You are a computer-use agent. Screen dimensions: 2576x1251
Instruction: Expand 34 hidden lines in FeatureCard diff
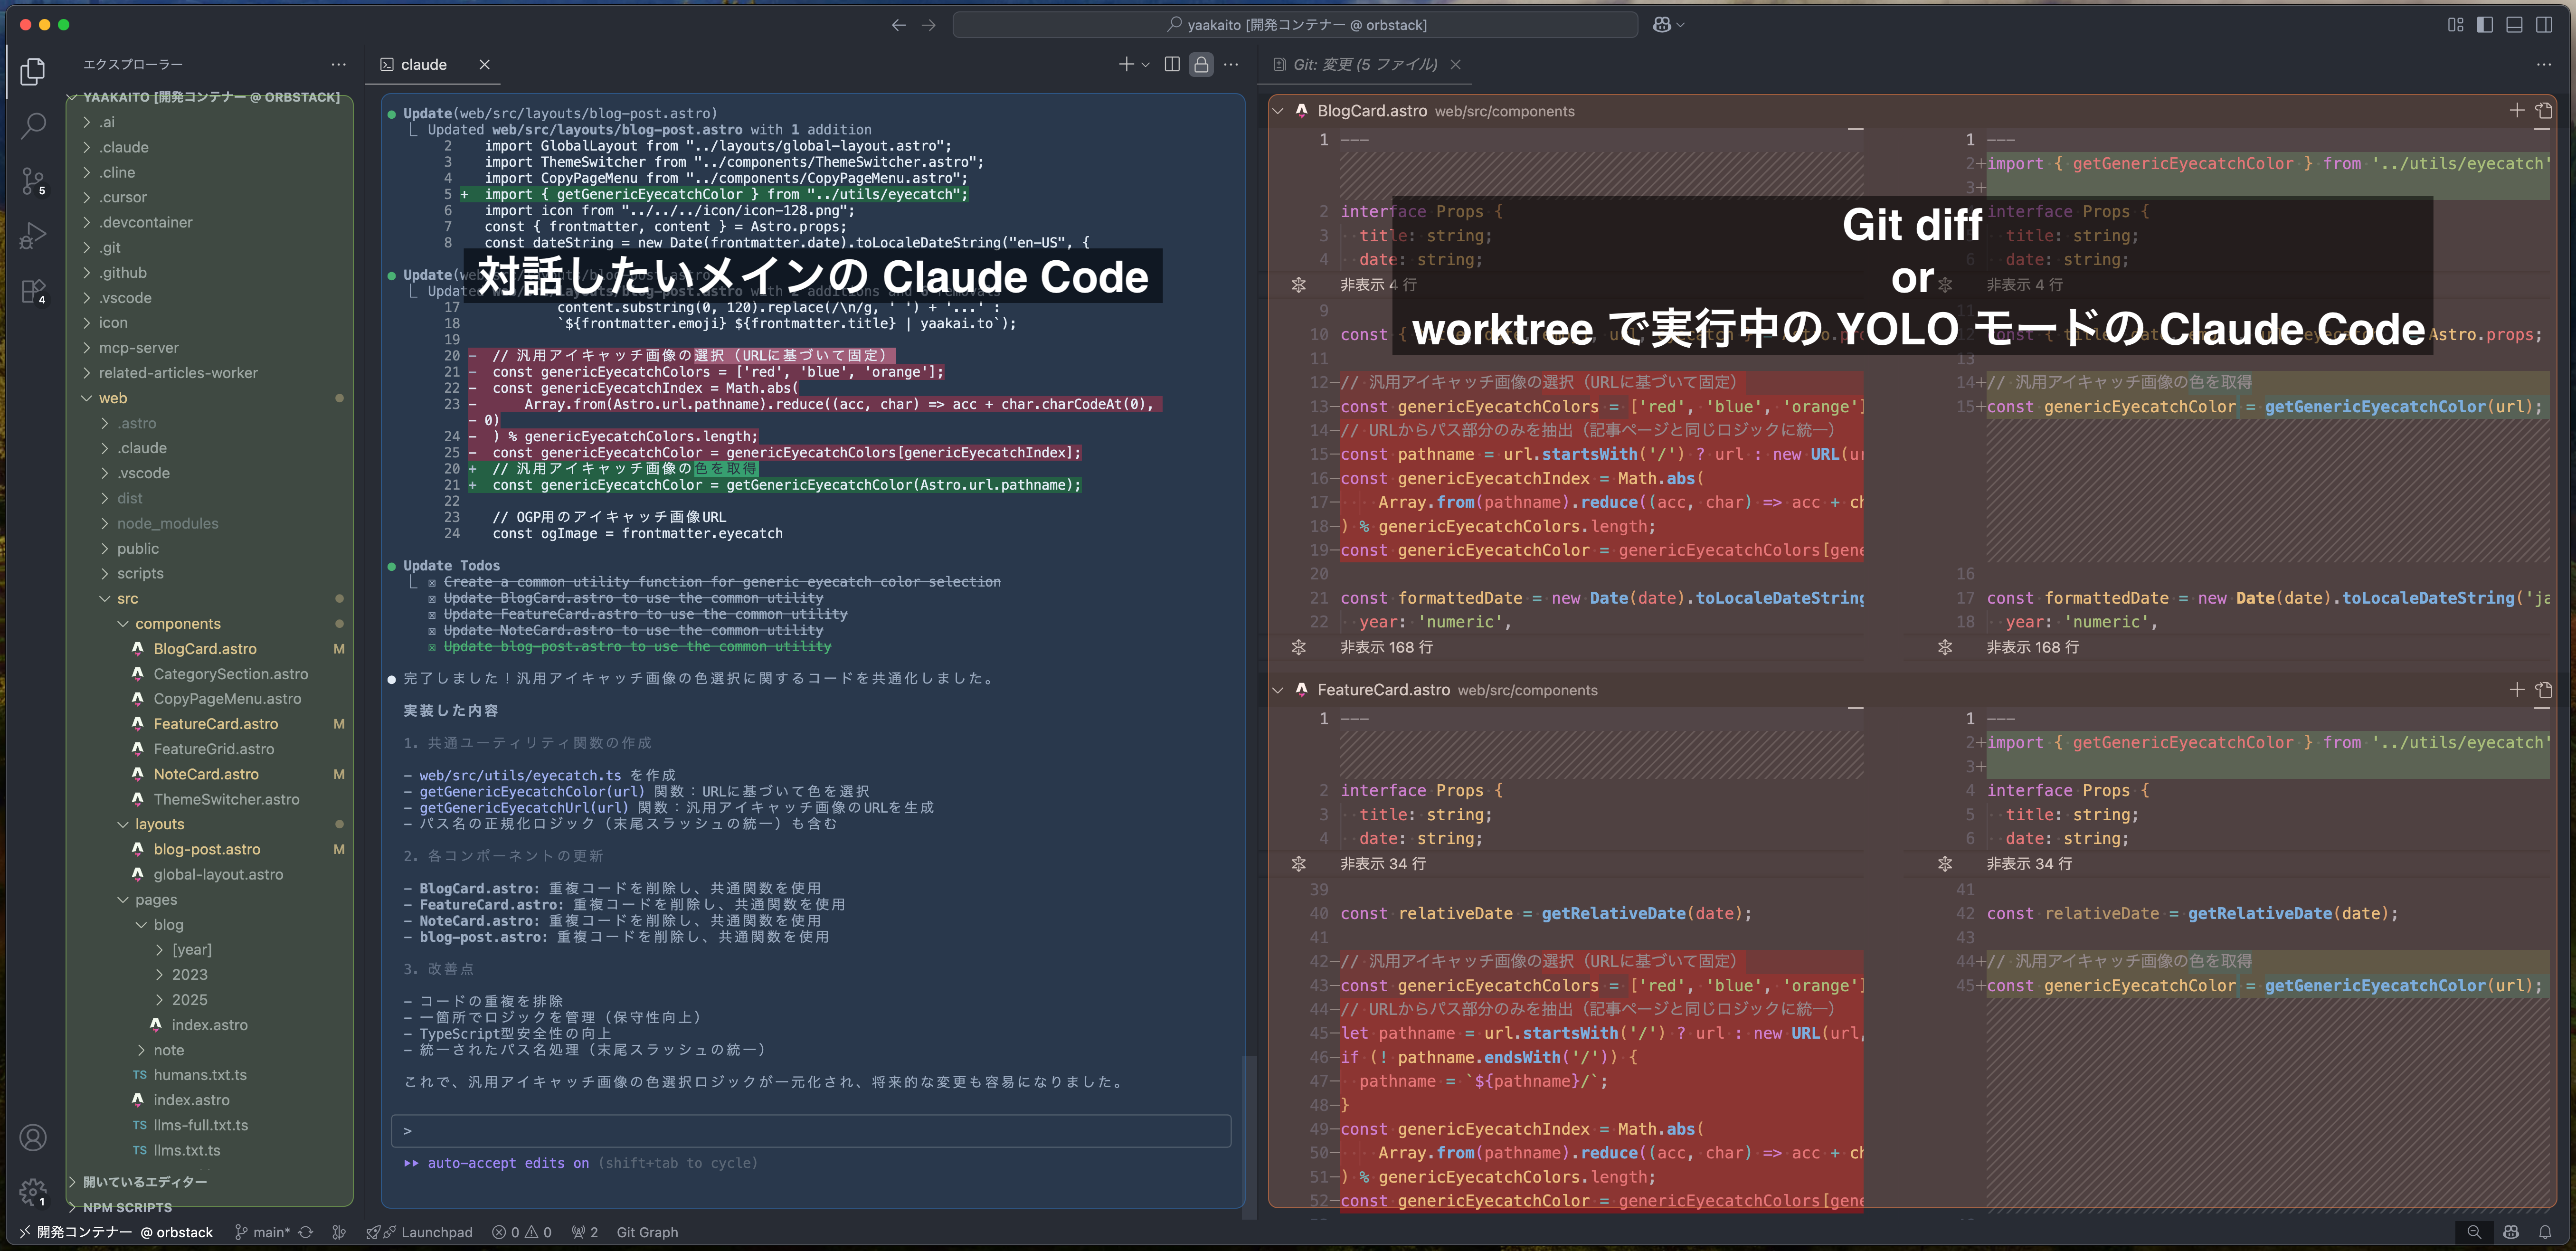pyautogui.click(x=1298, y=863)
